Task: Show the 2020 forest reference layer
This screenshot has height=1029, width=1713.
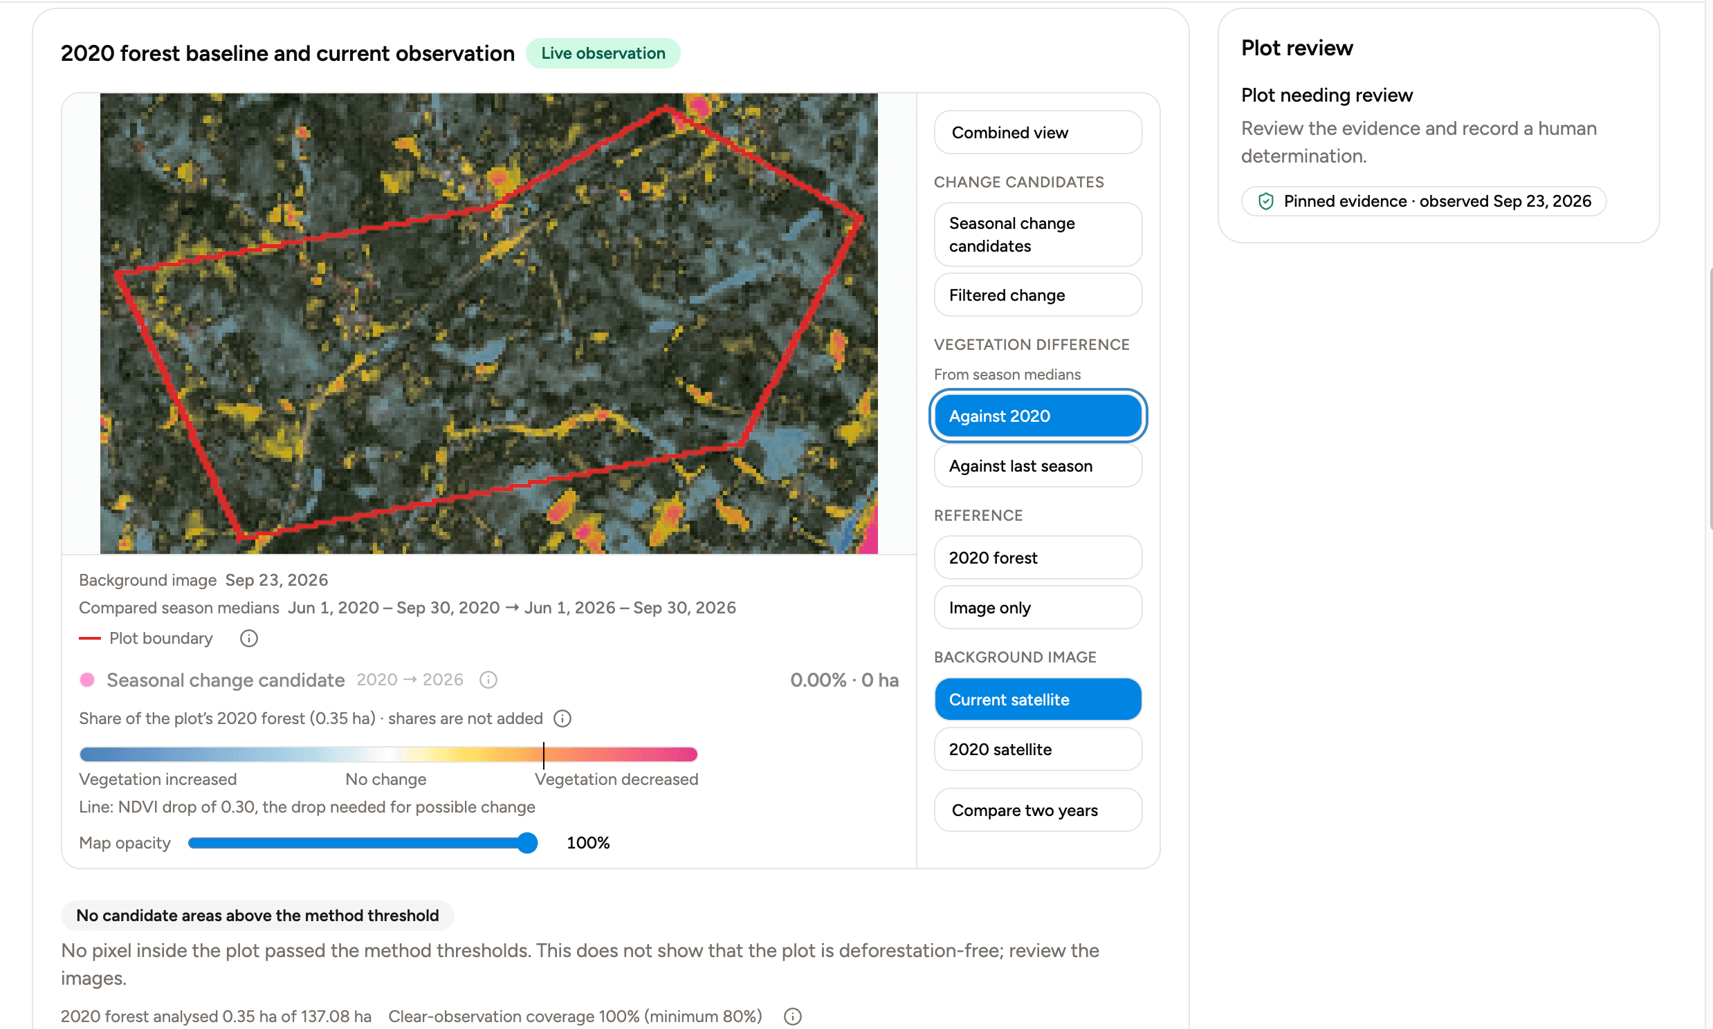Action: coord(1038,557)
